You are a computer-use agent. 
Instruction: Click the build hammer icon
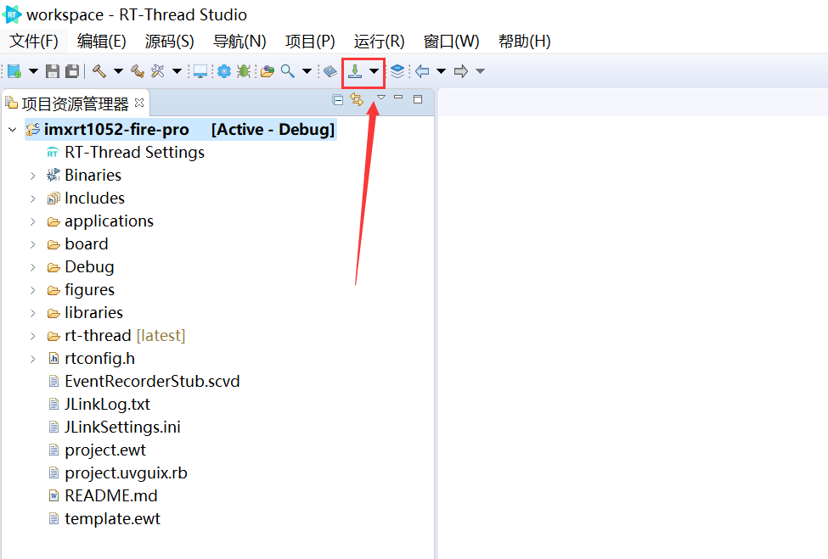[99, 72]
